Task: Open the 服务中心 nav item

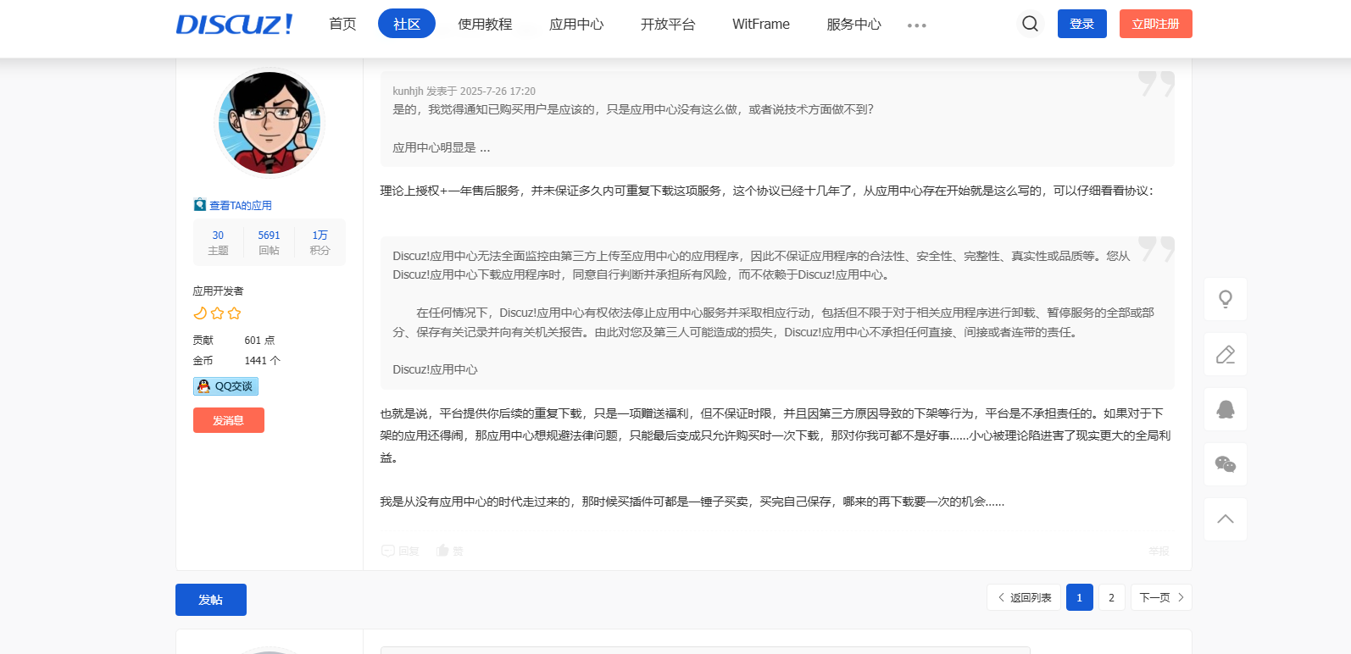Action: pyautogui.click(x=853, y=24)
